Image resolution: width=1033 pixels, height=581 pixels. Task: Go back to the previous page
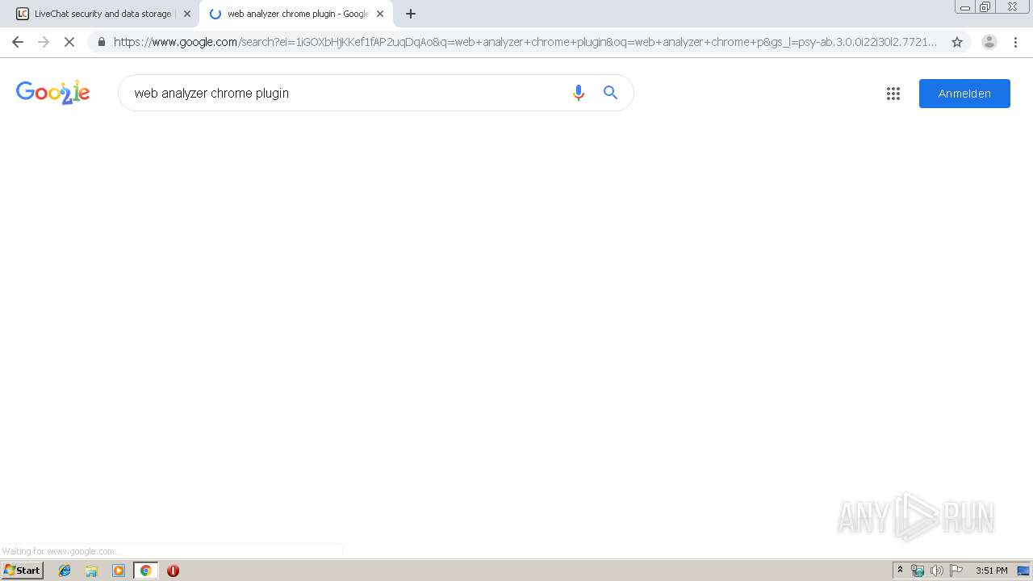click(18, 42)
